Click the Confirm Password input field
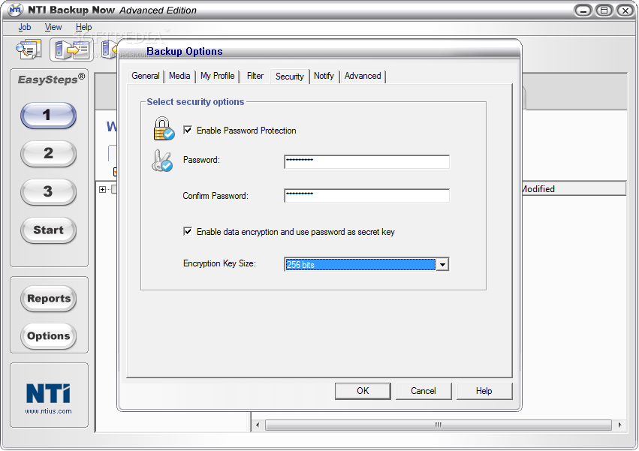Image resolution: width=639 pixels, height=451 pixels. tap(366, 196)
